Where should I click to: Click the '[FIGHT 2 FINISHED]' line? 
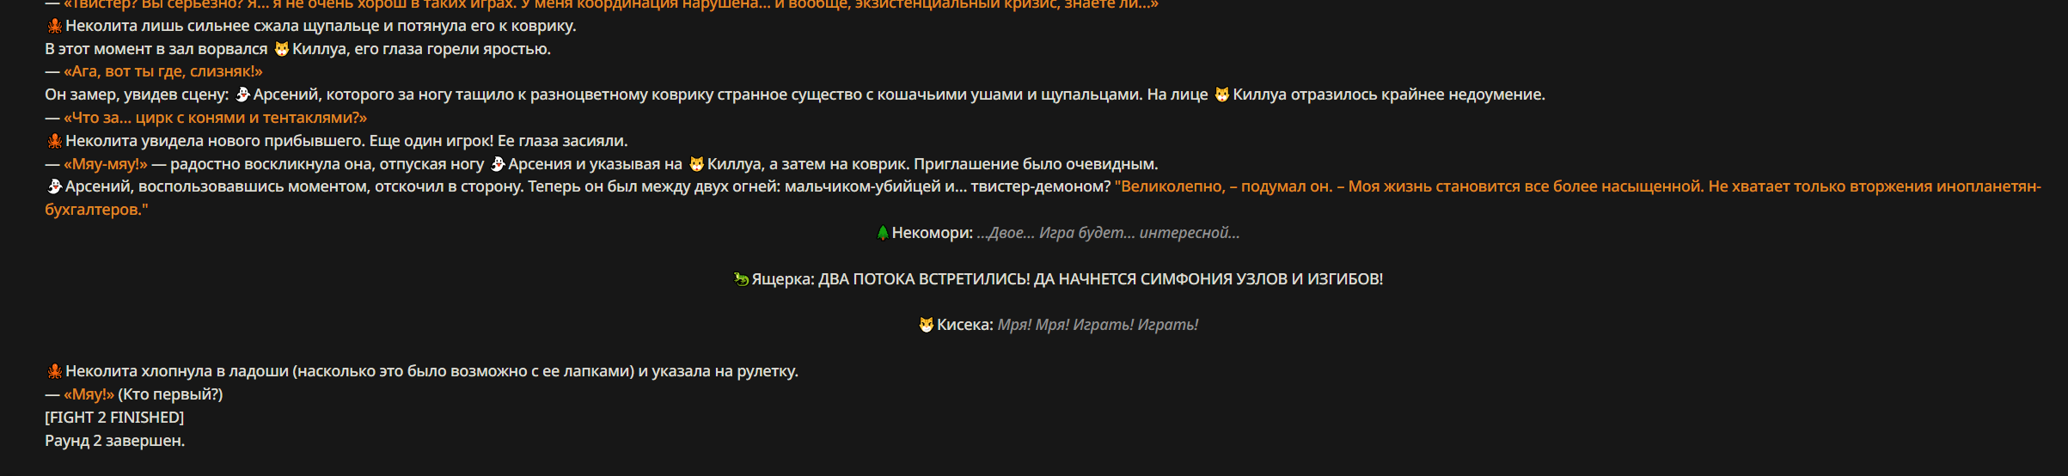tap(114, 418)
